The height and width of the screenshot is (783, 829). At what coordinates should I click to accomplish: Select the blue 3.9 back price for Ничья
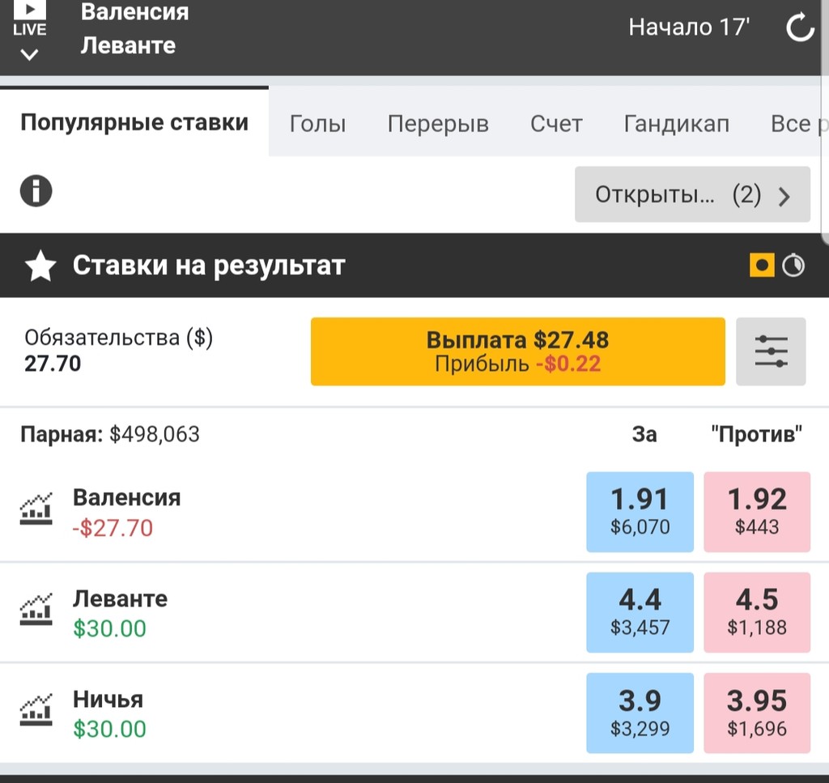[640, 713]
